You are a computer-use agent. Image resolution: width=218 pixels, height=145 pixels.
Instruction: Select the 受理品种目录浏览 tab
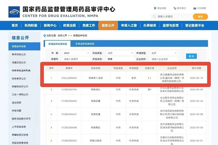(58, 44)
